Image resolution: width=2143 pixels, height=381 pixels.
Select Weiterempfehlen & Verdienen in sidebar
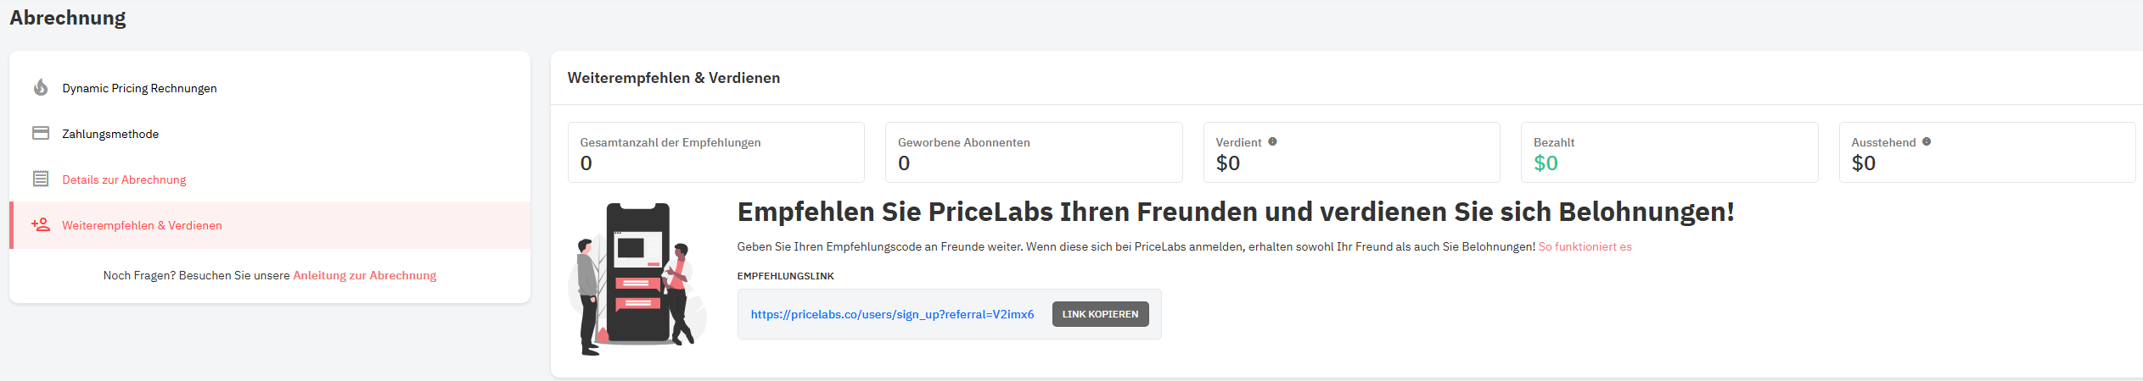[x=142, y=225]
